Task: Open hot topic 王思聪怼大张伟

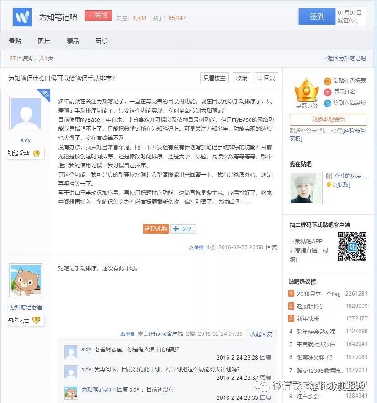Action: [x=316, y=344]
